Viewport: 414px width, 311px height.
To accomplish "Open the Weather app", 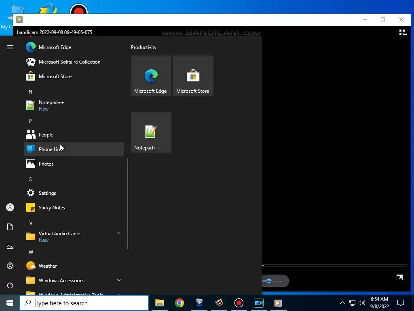I will 74,266.
